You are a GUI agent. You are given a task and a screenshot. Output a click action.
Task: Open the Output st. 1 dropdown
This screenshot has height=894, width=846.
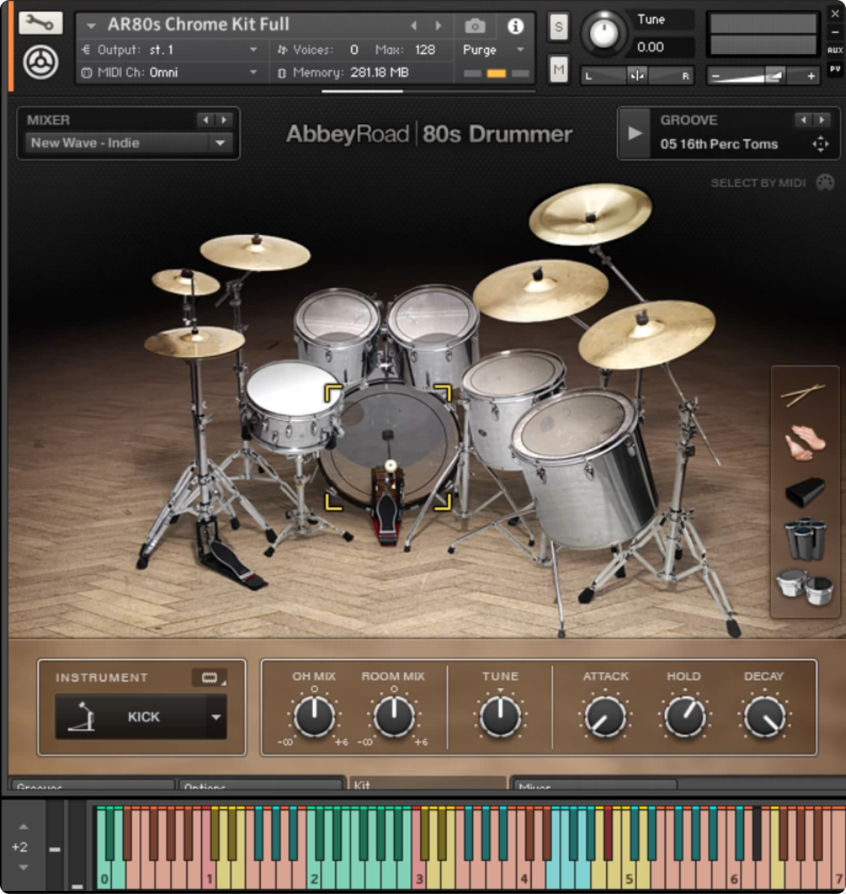click(x=170, y=50)
